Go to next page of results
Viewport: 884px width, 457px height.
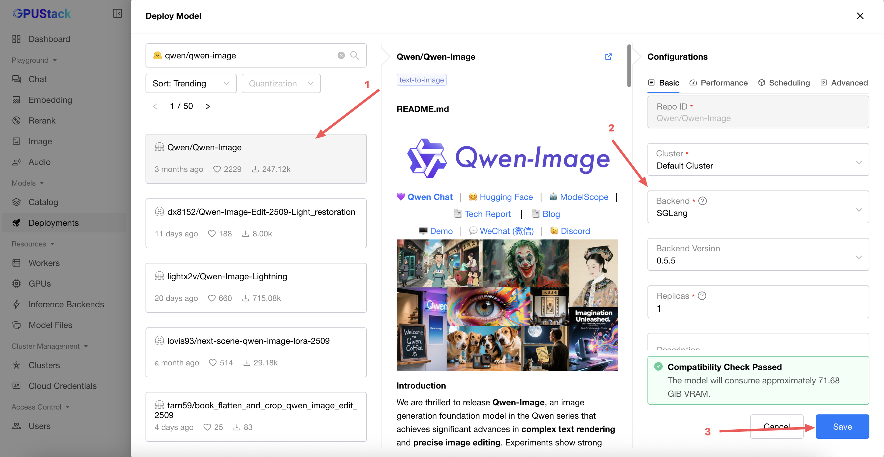click(208, 106)
